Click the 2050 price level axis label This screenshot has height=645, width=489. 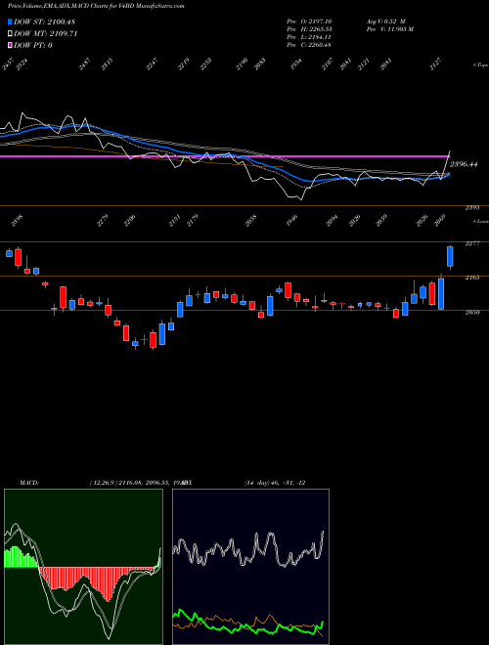(472, 312)
